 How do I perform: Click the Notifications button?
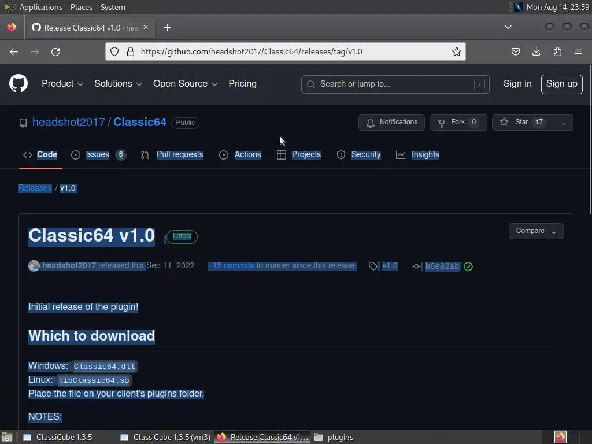click(391, 123)
